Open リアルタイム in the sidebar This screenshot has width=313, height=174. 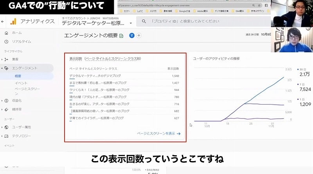coord(22,42)
